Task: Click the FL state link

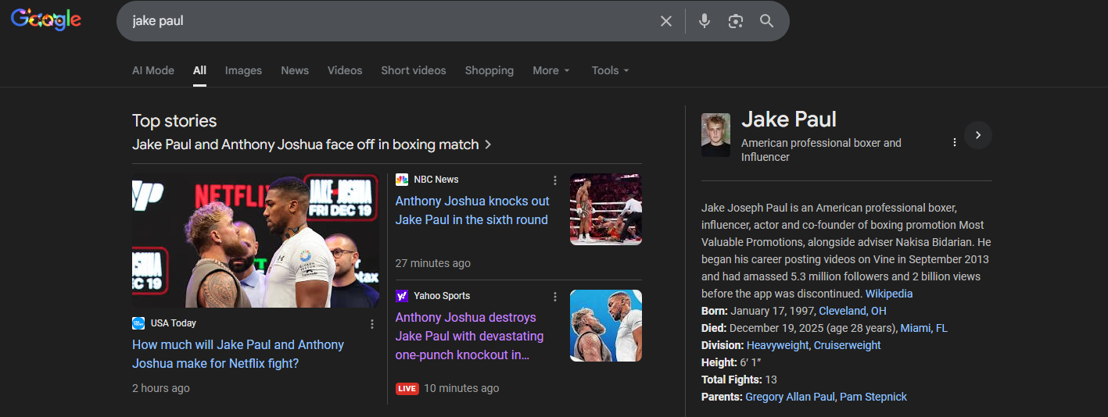Action: (941, 328)
